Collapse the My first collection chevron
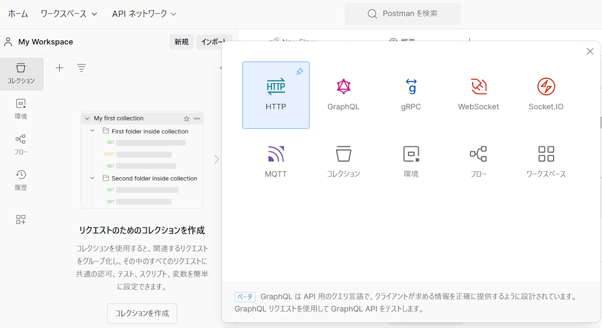Screen dimensions: 602x328 coord(87,119)
